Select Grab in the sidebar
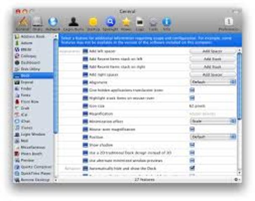 pyautogui.click(x=33, y=108)
